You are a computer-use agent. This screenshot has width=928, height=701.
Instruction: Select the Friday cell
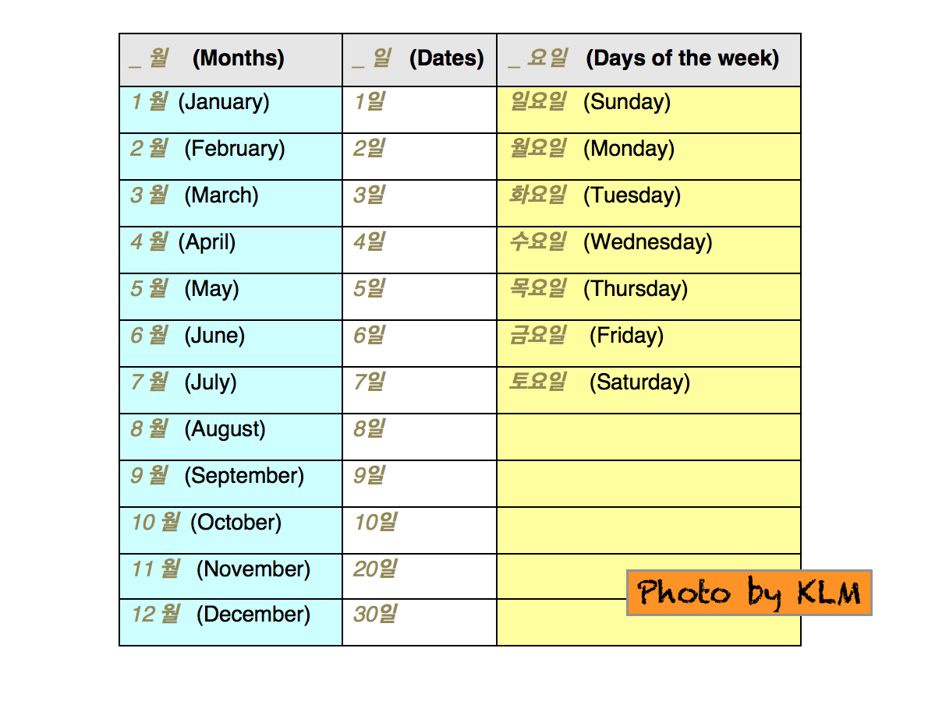click(x=648, y=343)
